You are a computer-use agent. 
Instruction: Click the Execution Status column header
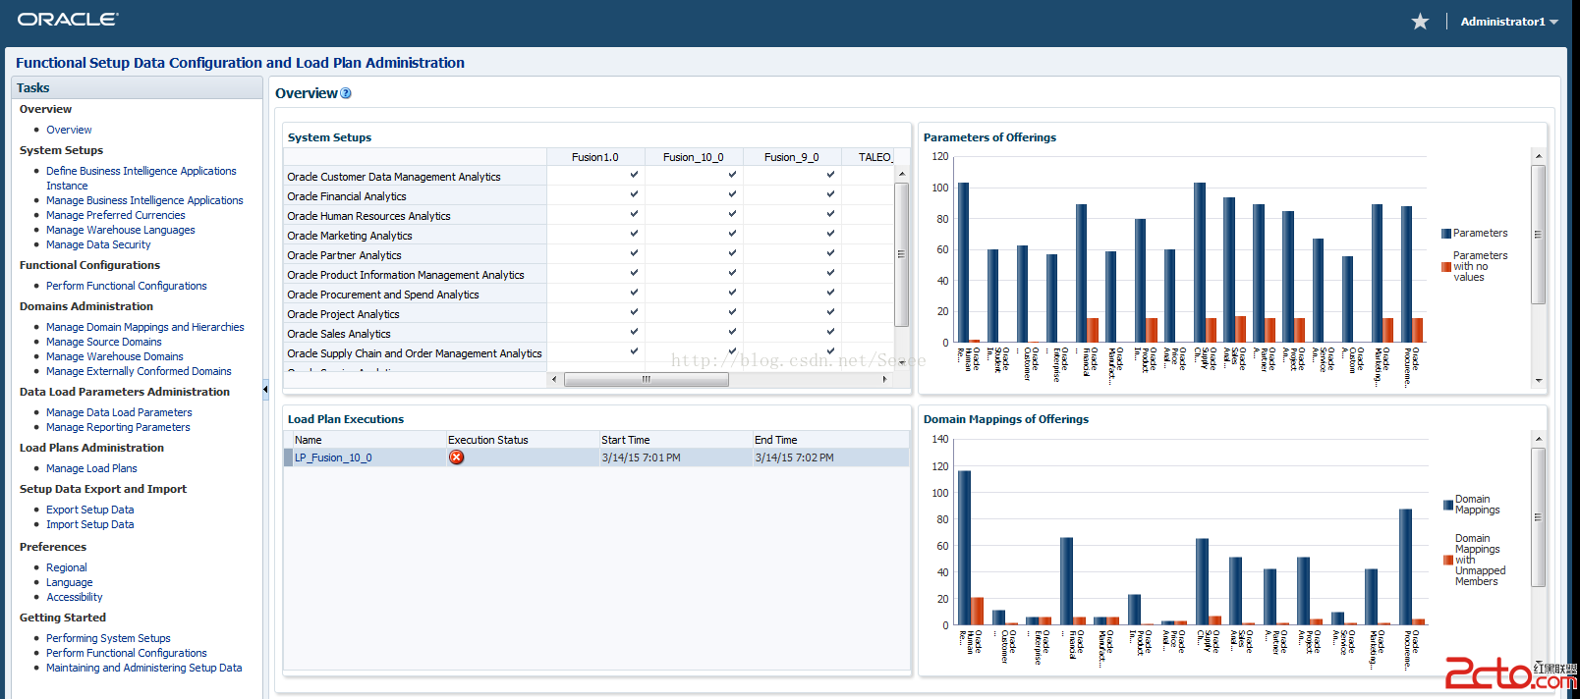(522, 440)
